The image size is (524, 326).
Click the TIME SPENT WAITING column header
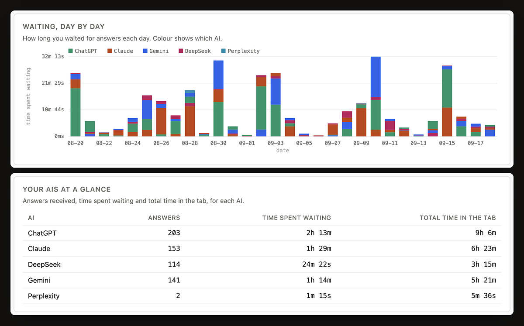point(296,218)
